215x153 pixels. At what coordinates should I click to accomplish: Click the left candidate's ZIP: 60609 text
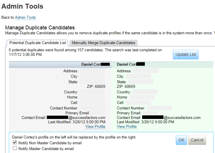(x=96, y=86)
